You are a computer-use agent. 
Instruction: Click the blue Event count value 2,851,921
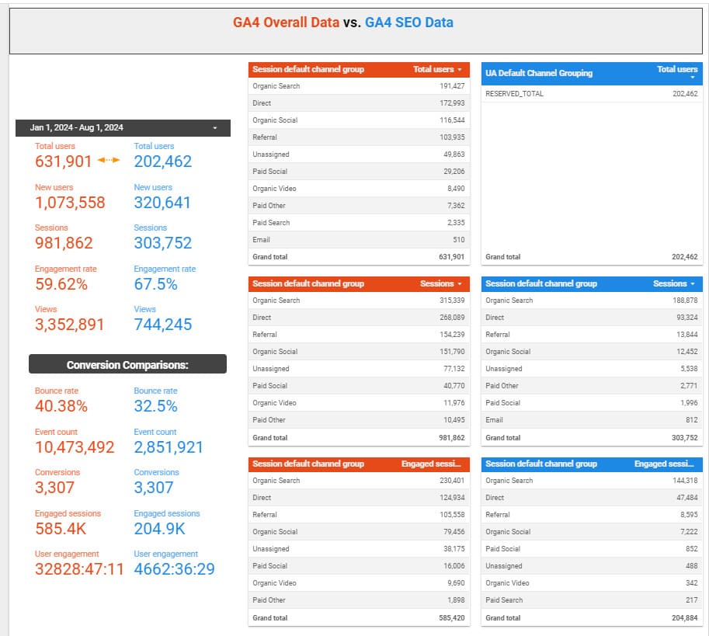point(169,447)
